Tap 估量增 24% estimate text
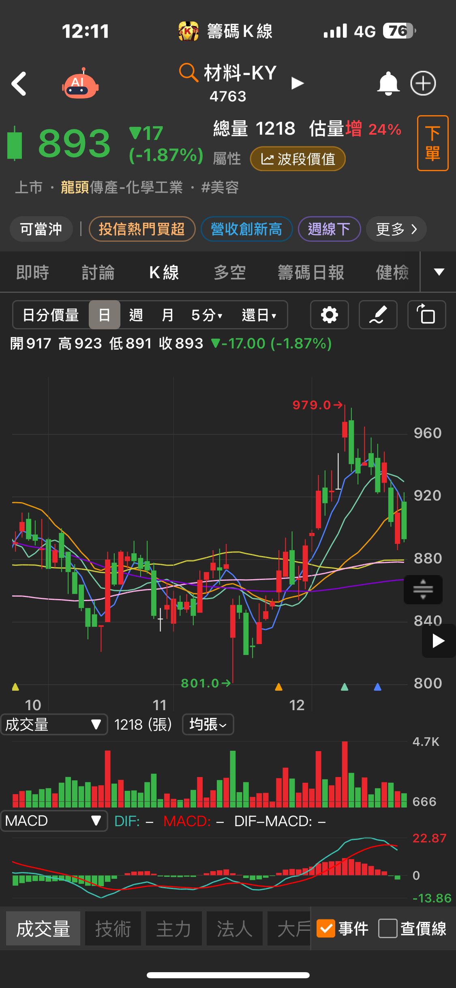This screenshot has height=988, width=456. pos(355,129)
